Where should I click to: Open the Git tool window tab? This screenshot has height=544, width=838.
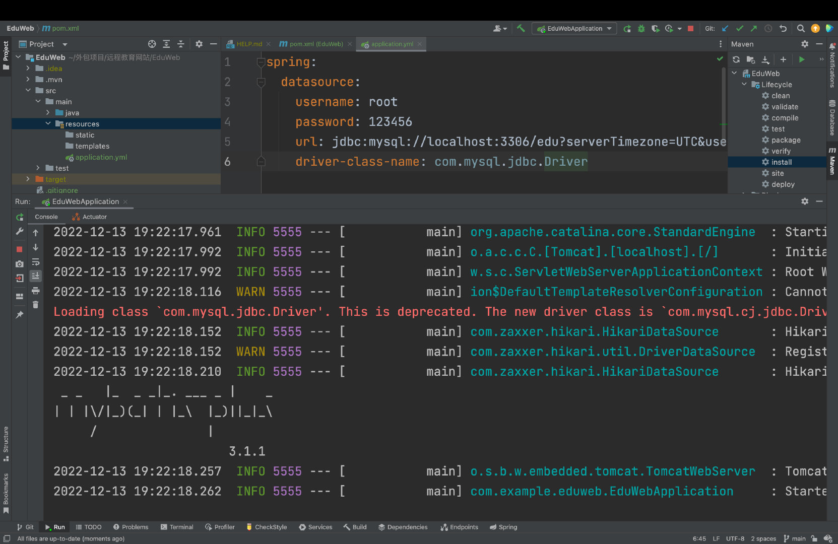tap(25, 527)
